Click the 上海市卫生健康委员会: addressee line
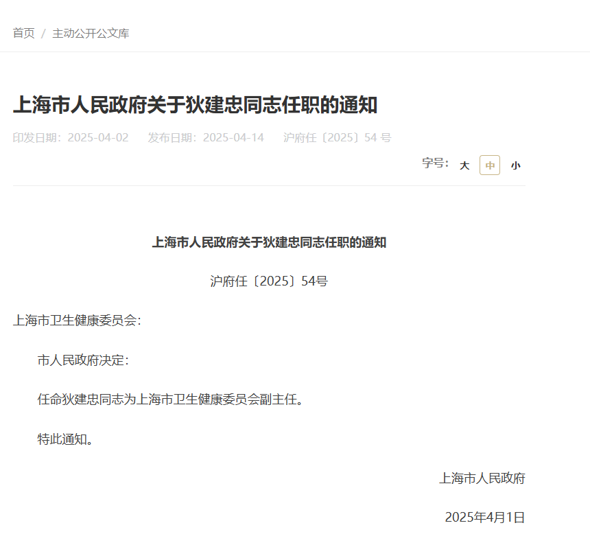590x556 pixels. (x=77, y=321)
